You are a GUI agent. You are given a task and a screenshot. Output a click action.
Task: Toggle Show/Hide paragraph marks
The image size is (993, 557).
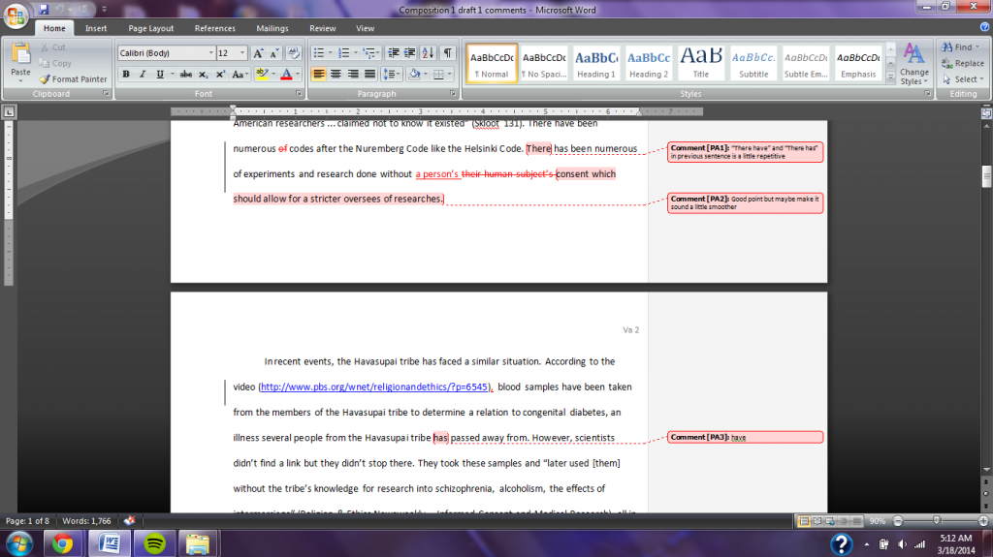click(x=448, y=53)
